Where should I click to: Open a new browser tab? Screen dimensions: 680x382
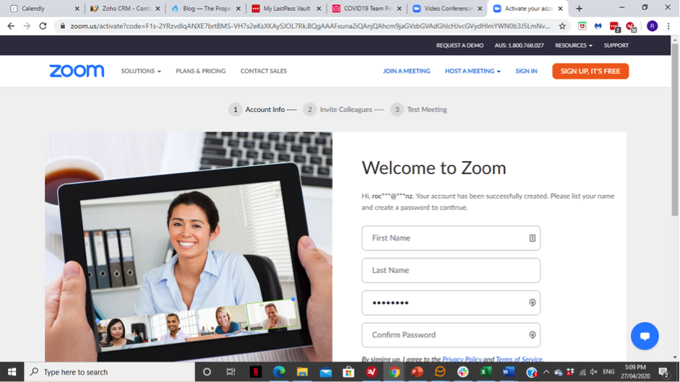579,8
